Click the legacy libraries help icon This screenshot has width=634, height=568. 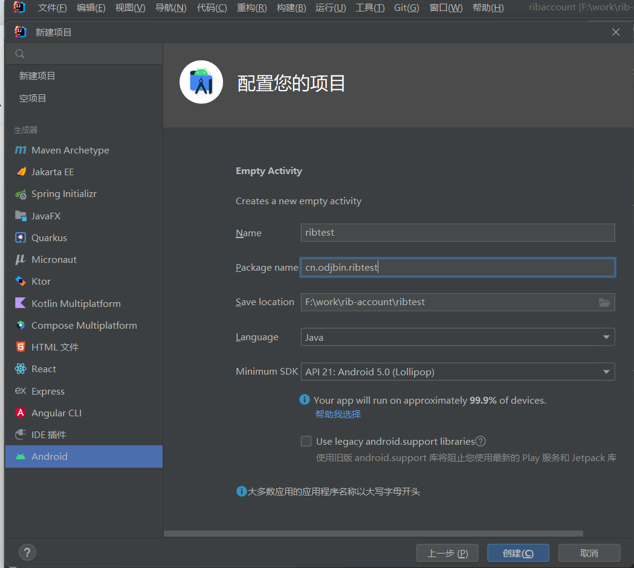481,441
